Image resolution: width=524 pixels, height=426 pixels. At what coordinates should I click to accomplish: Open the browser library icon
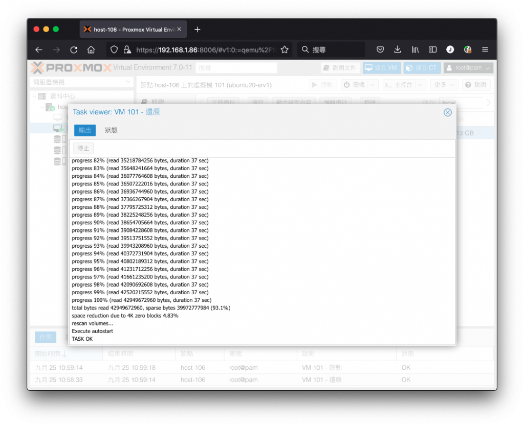(x=415, y=50)
